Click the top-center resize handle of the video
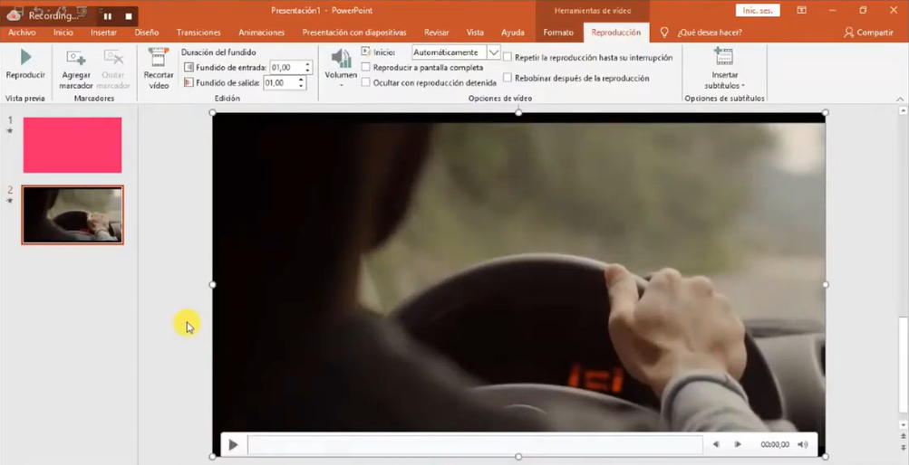The image size is (909, 465). click(x=519, y=113)
